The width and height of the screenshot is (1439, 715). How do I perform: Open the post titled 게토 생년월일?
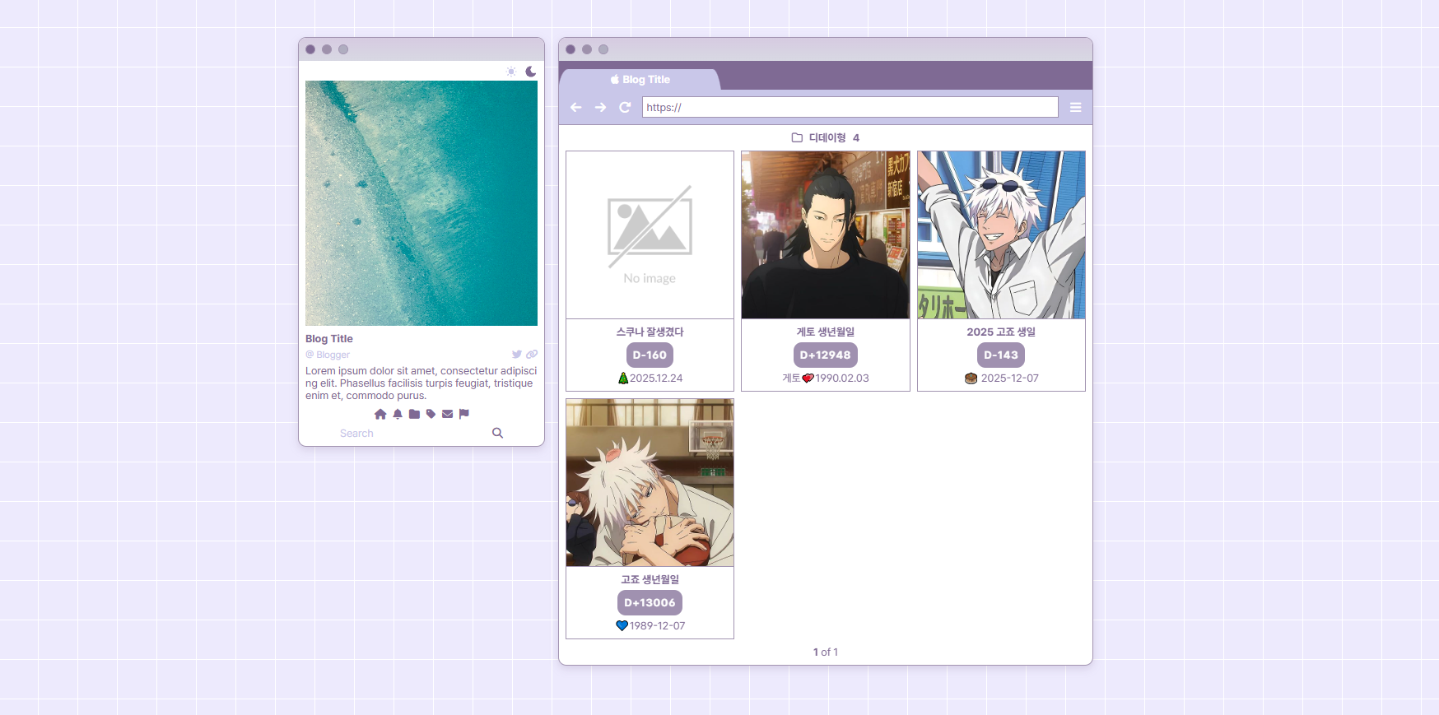(826, 332)
